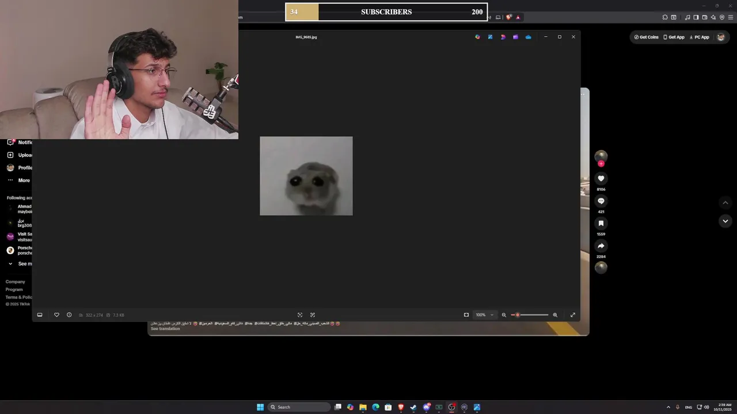
Task: Open browser extensions puzzle icon
Action: pos(665,17)
